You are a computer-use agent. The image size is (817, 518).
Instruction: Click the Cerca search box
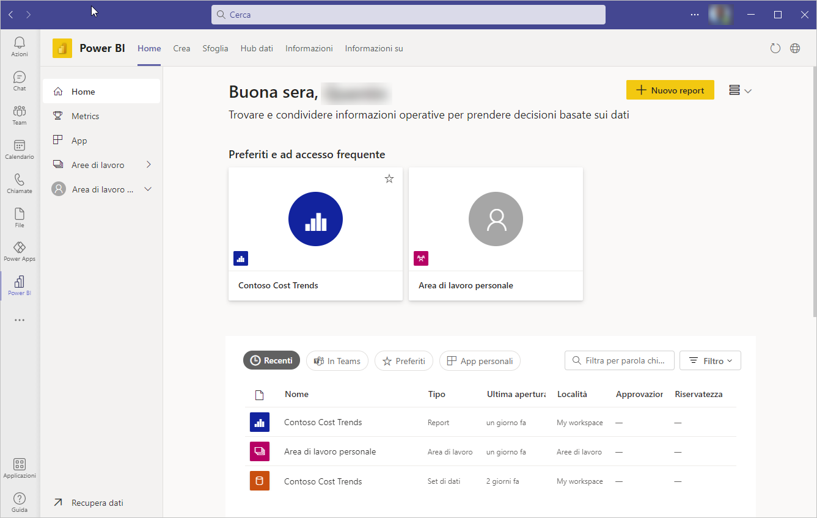(x=408, y=15)
